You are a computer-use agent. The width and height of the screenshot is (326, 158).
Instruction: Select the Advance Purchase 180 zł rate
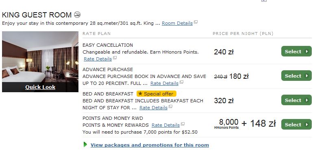(296, 76)
